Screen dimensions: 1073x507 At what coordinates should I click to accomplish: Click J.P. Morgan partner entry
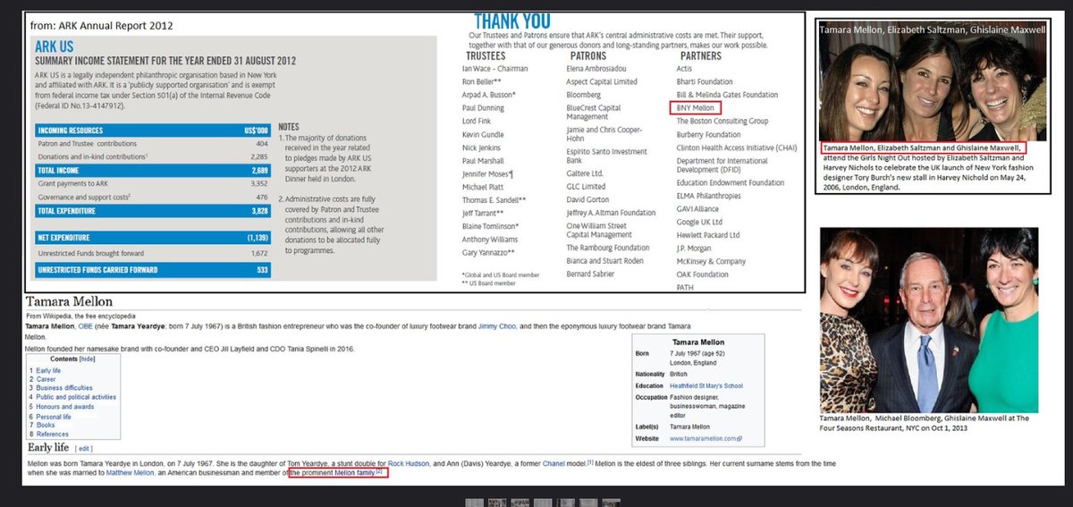click(694, 249)
